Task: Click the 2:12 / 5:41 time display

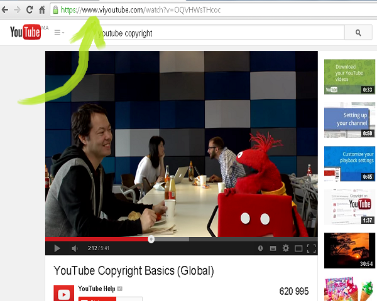Action: tap(99, 248)
